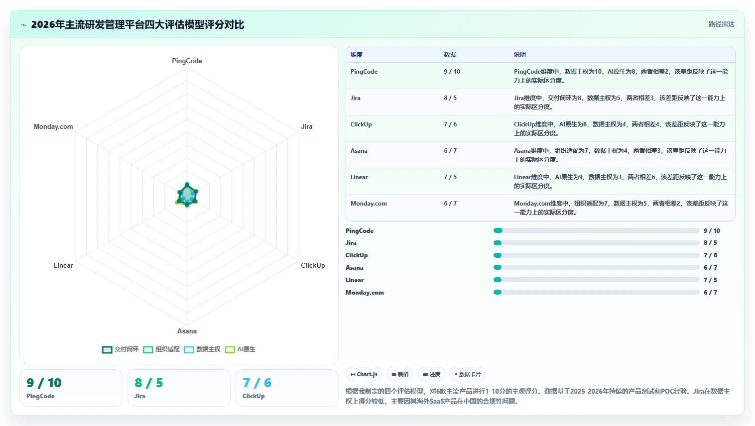Screen dimensions: 755x426
Task: Click the ClickUp radar axis label
Action: (x=313, y=265)
